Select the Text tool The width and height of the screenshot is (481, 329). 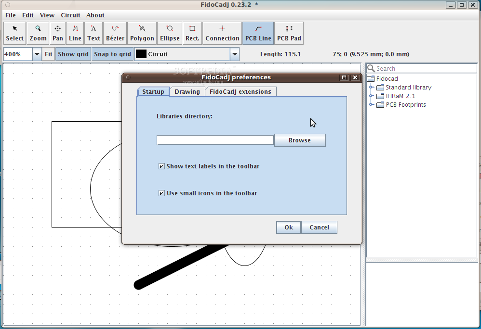[x=94, y=33]
